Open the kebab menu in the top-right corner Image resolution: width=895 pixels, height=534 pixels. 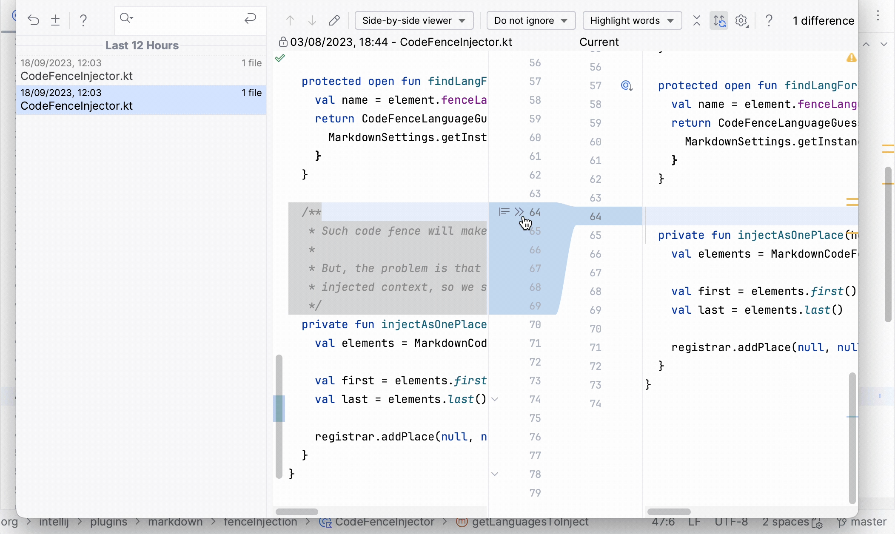[878, 16]
